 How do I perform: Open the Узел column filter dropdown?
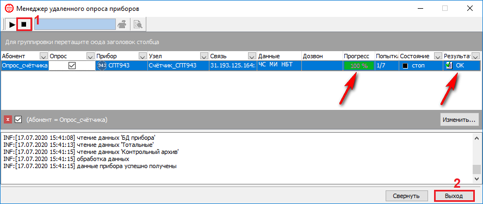(x=204, y=56)
